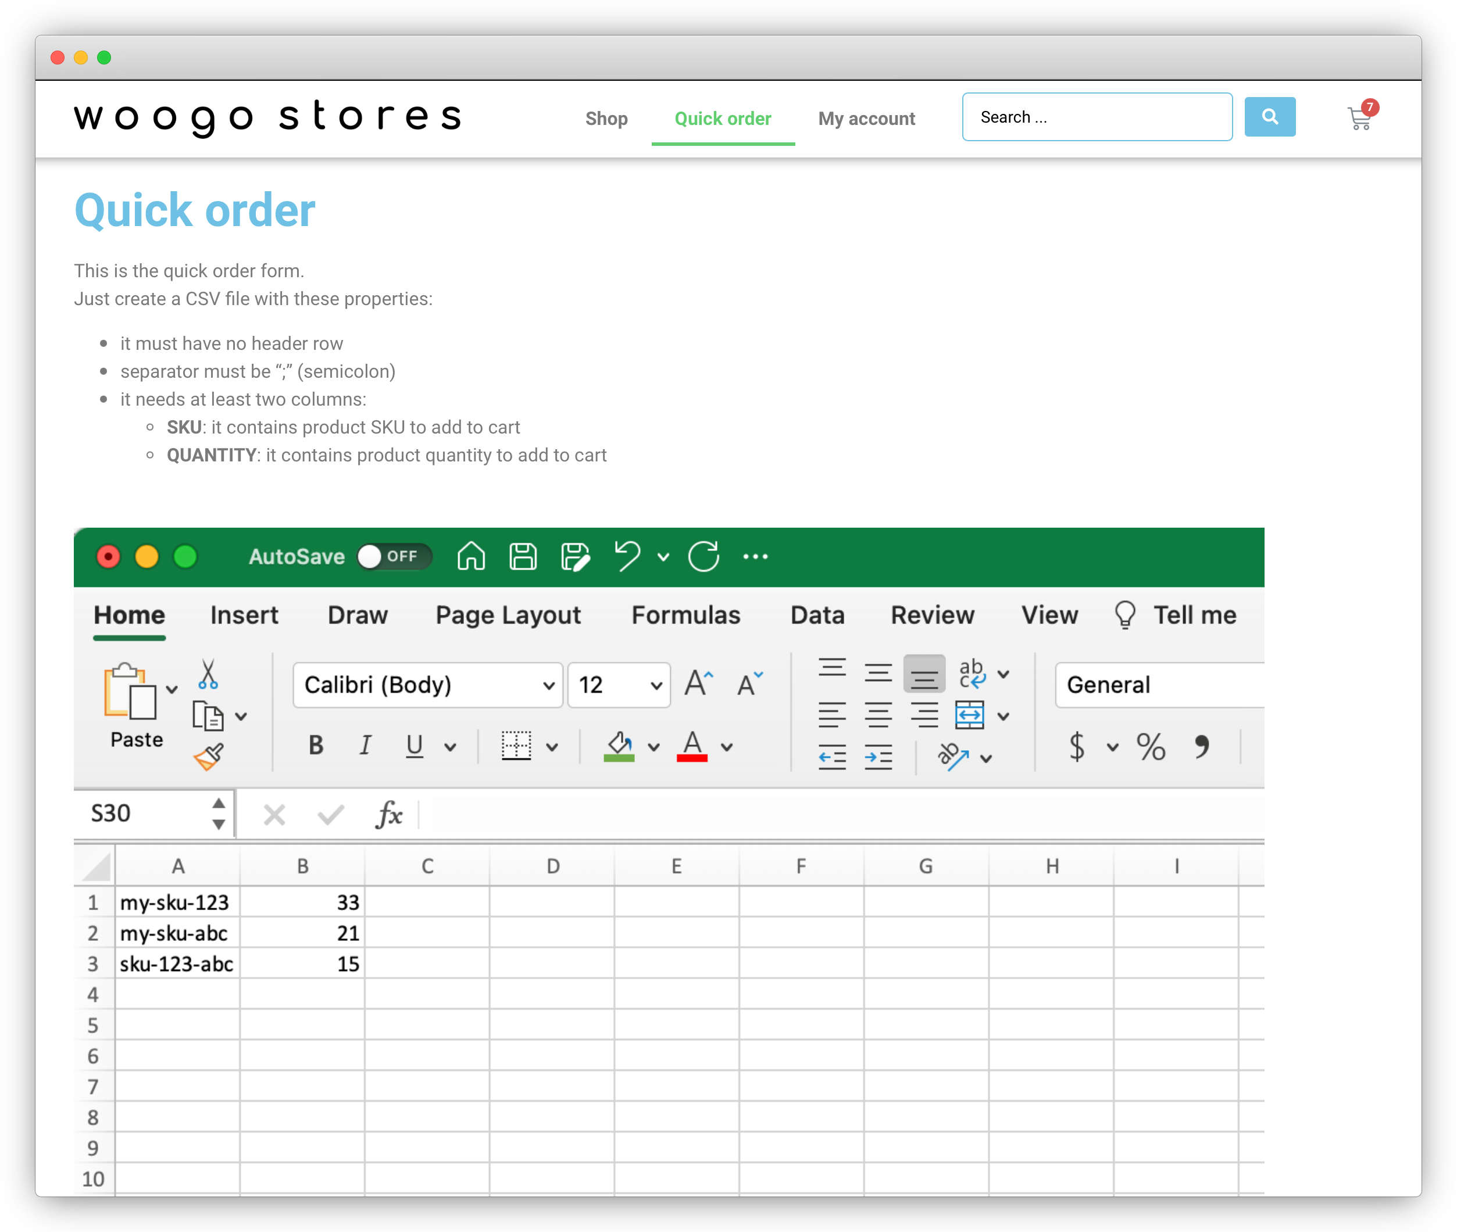Go to My account page
This screenshot has height=1232, width=1457.
(866, 119)
